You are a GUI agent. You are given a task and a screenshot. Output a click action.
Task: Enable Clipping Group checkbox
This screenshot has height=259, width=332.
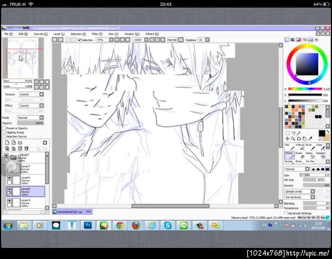click(x=4, y=133)
